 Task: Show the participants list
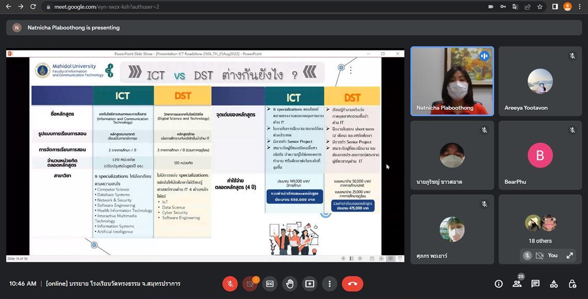click(517, 284)
